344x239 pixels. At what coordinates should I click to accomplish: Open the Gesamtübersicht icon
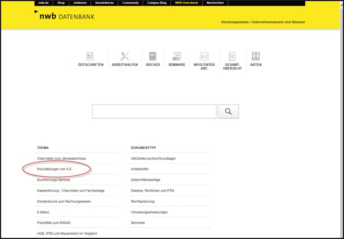pos(232,57)
